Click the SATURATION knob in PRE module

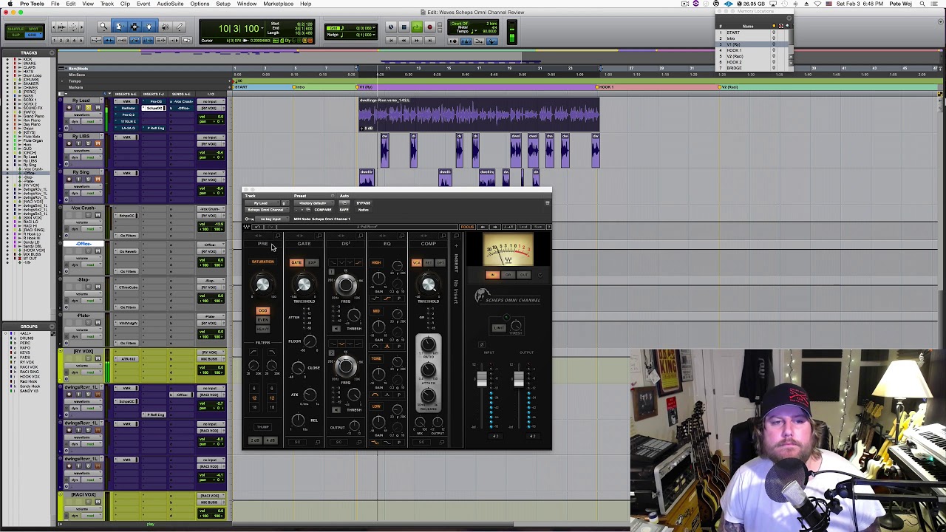(262, 284)
